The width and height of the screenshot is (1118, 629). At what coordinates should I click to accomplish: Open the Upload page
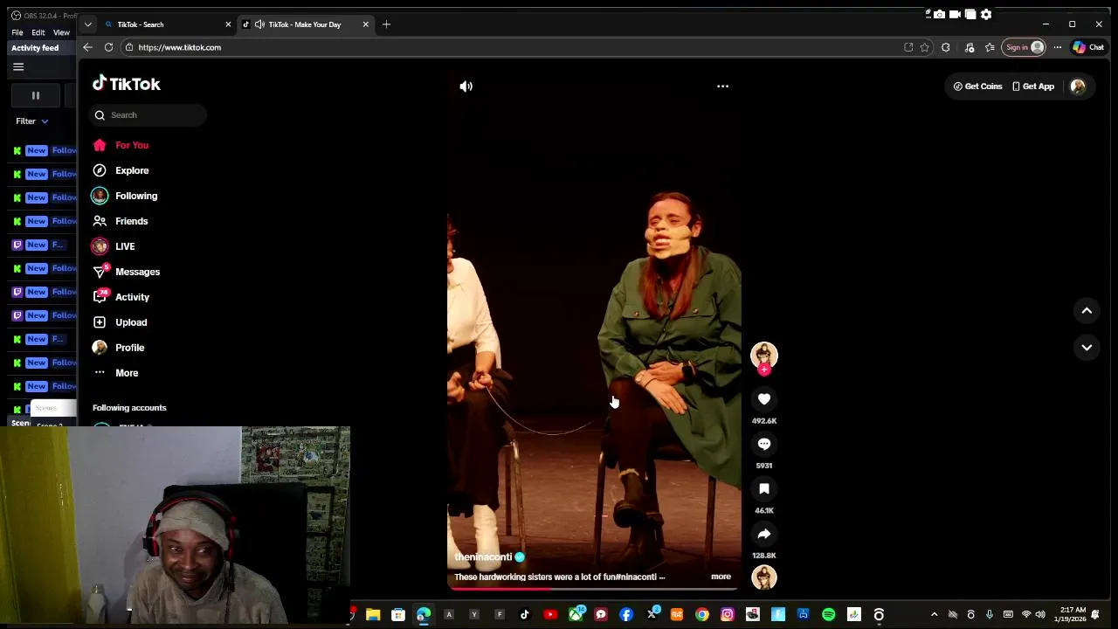120,322
